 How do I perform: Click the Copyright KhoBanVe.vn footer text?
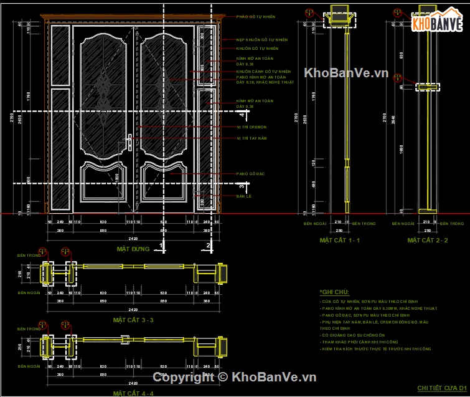pos(235,377)
